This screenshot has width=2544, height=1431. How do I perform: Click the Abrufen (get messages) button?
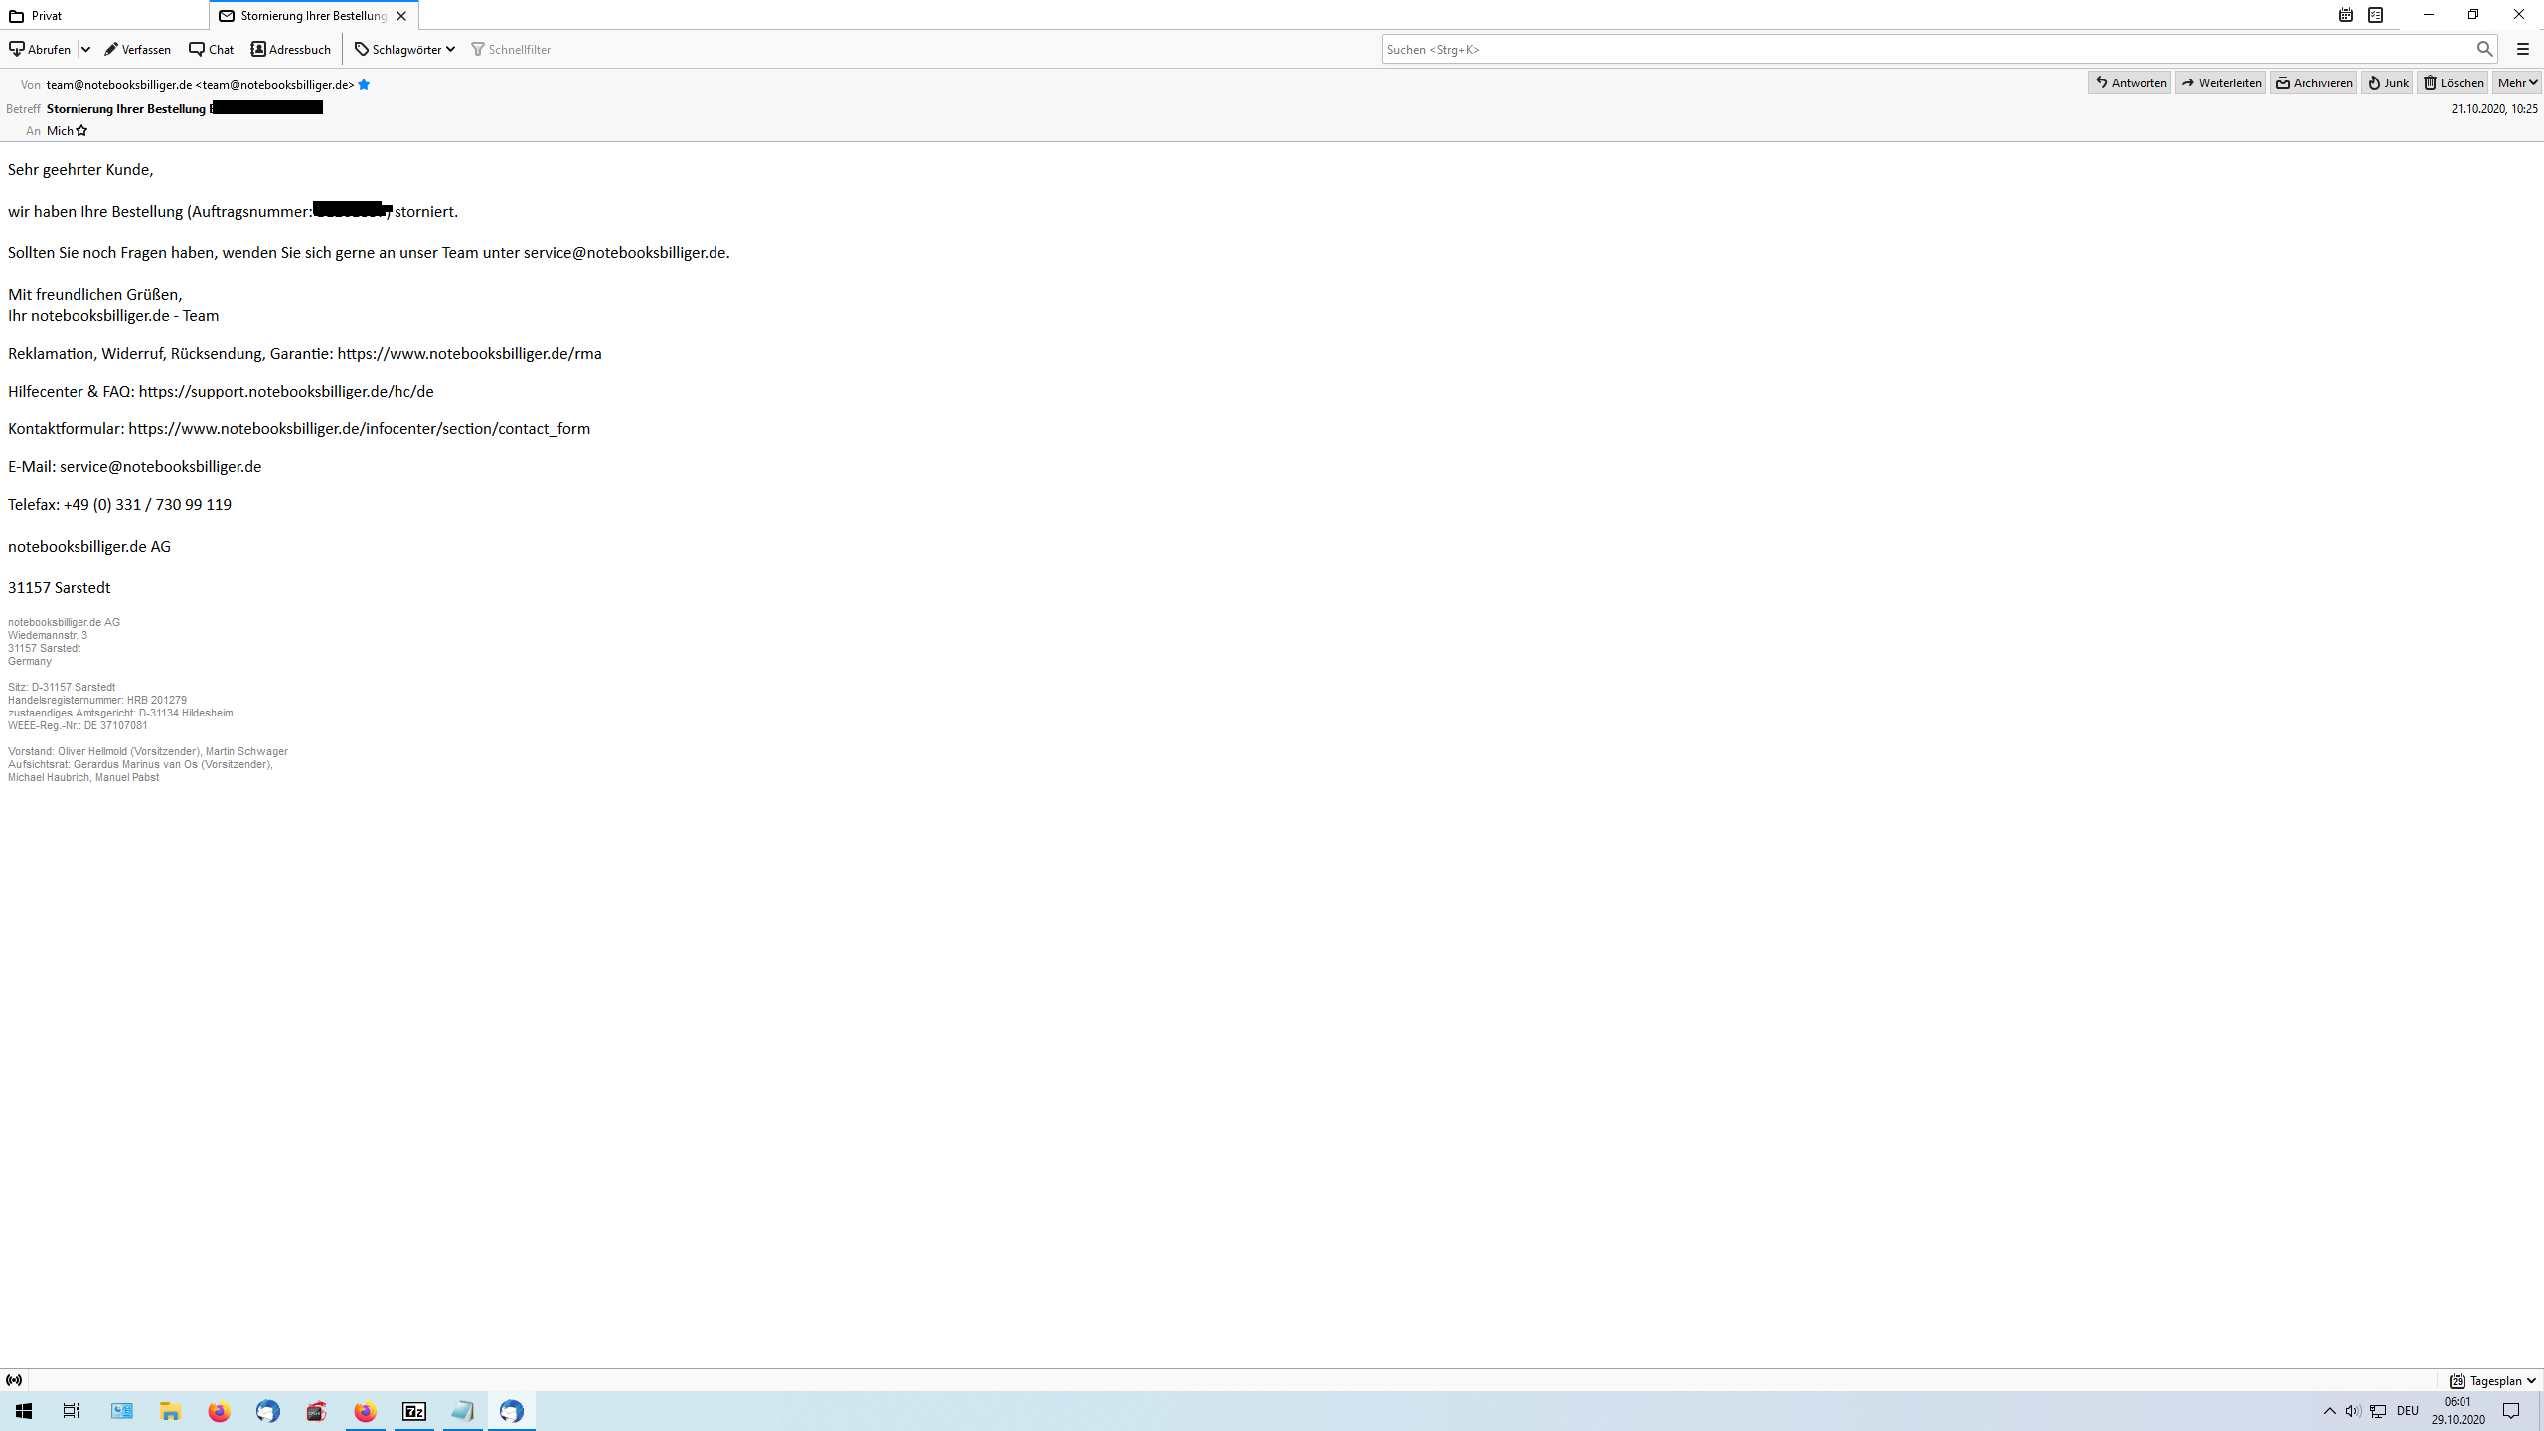[40, 49]
